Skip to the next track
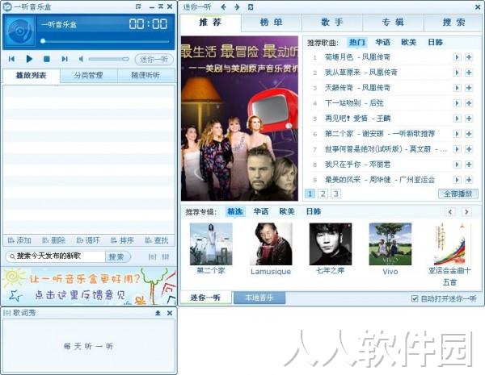 [x=65, y=59]
